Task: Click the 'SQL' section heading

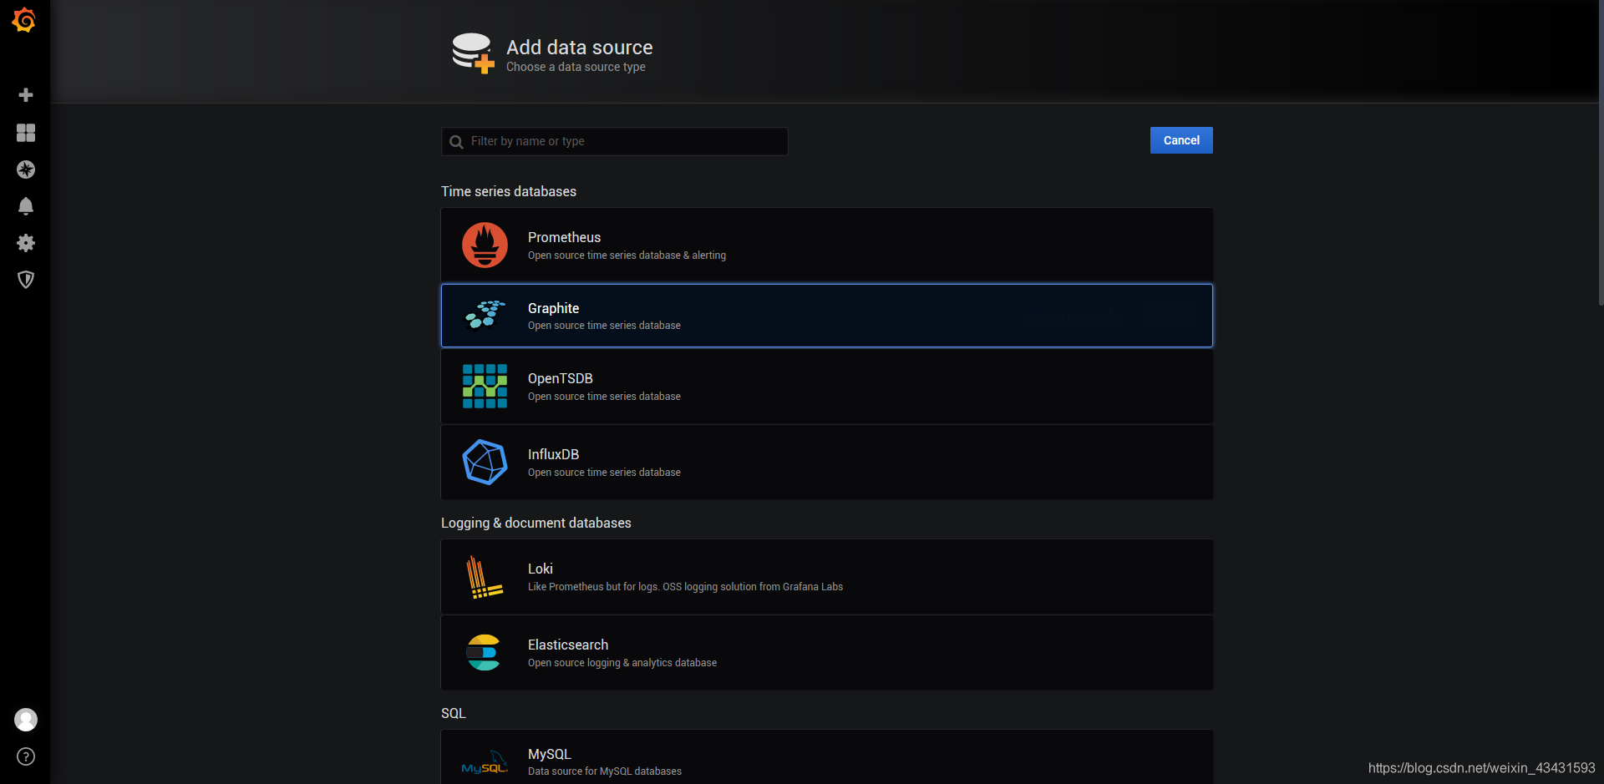Action: coord(454,713)
